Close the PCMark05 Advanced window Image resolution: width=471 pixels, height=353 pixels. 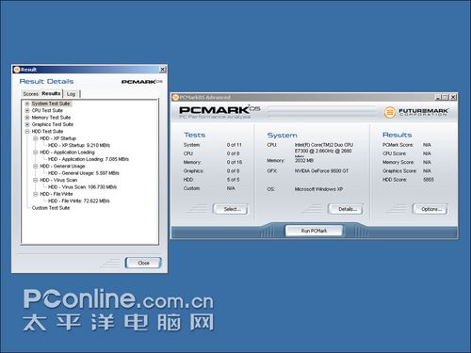coord(453,97)
